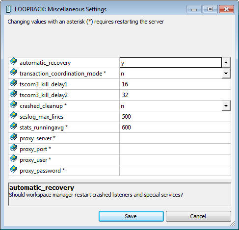The height and width of the screenshot is (230, 239).
Task: Click the automatic_recovery value box showing y
Action: 171,63
